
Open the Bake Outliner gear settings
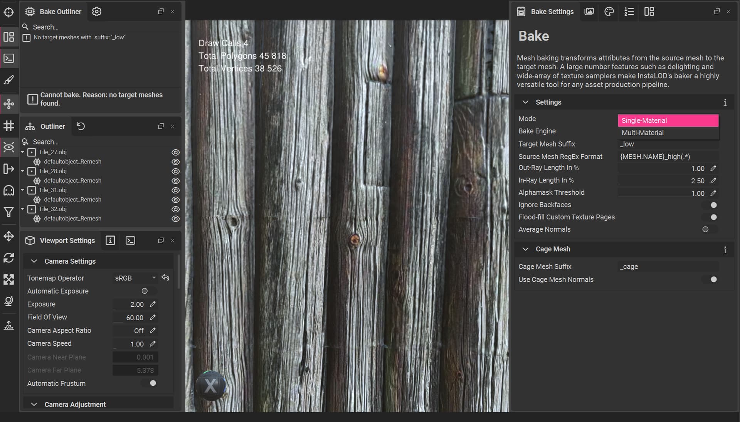pyautogui.click(x=96, y=12)
